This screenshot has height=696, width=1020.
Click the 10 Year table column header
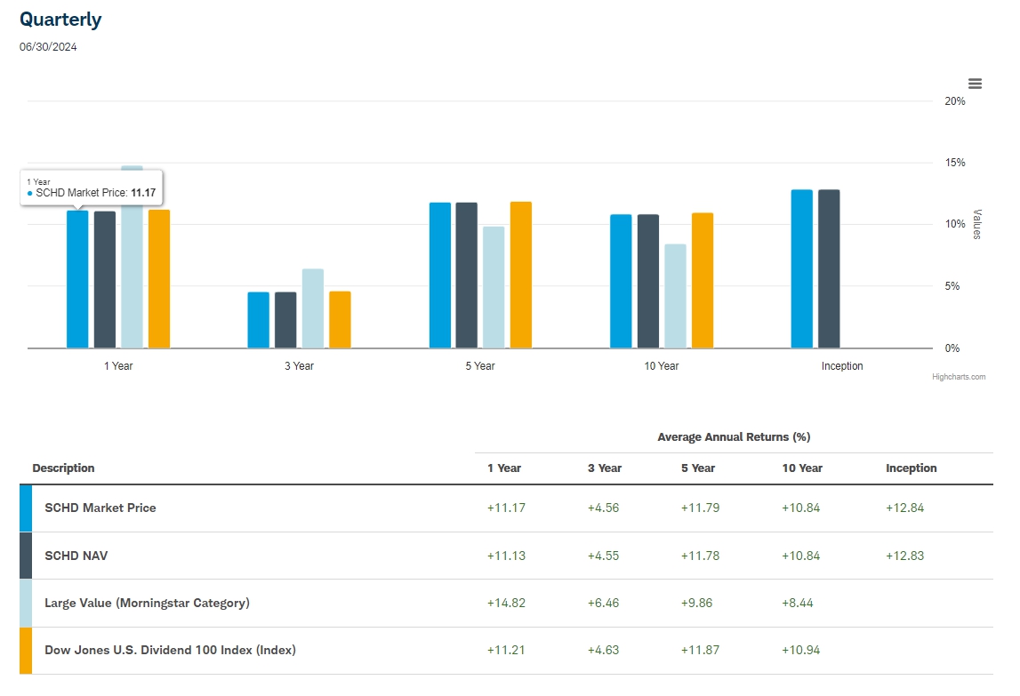pyautogui.click(x=802, y=468)
